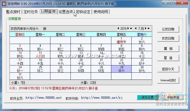This screenshot has height=111, width=190.
Task: Return to today with 返回今天
Action: (x=168, y=69)
